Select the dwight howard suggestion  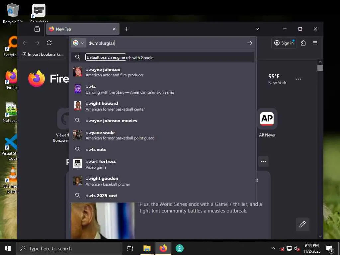pos(163,106)
